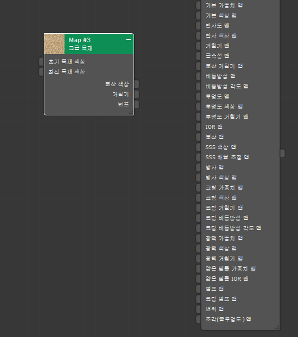Viewport: 298px width, 337px height.
Task: Click the 고급 목재 subtitle on Map #3
Action: [x=81, y=48]
